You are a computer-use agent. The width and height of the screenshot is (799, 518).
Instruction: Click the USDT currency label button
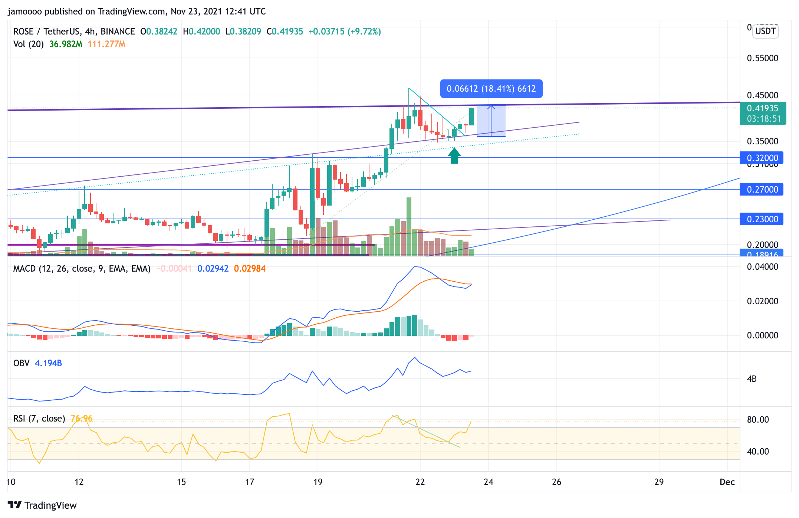[766, 31]
